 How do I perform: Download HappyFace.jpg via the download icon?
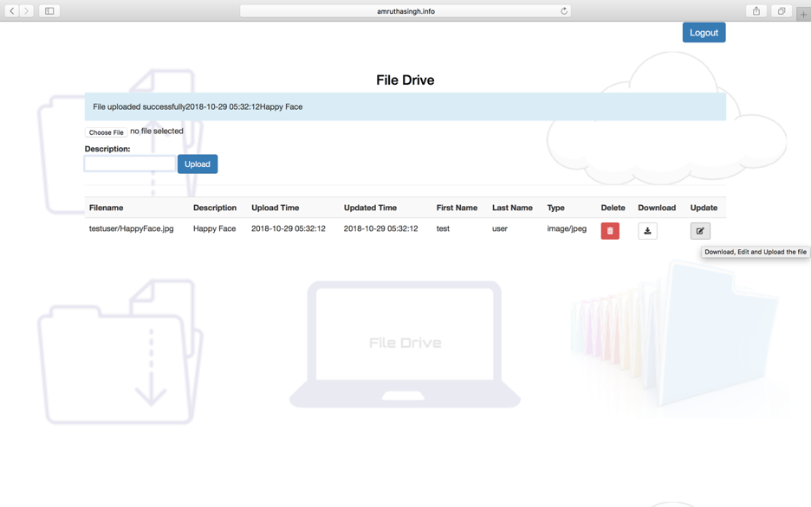coord(647,230)
